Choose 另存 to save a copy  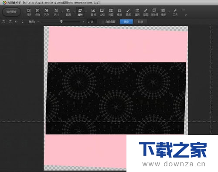46,12
